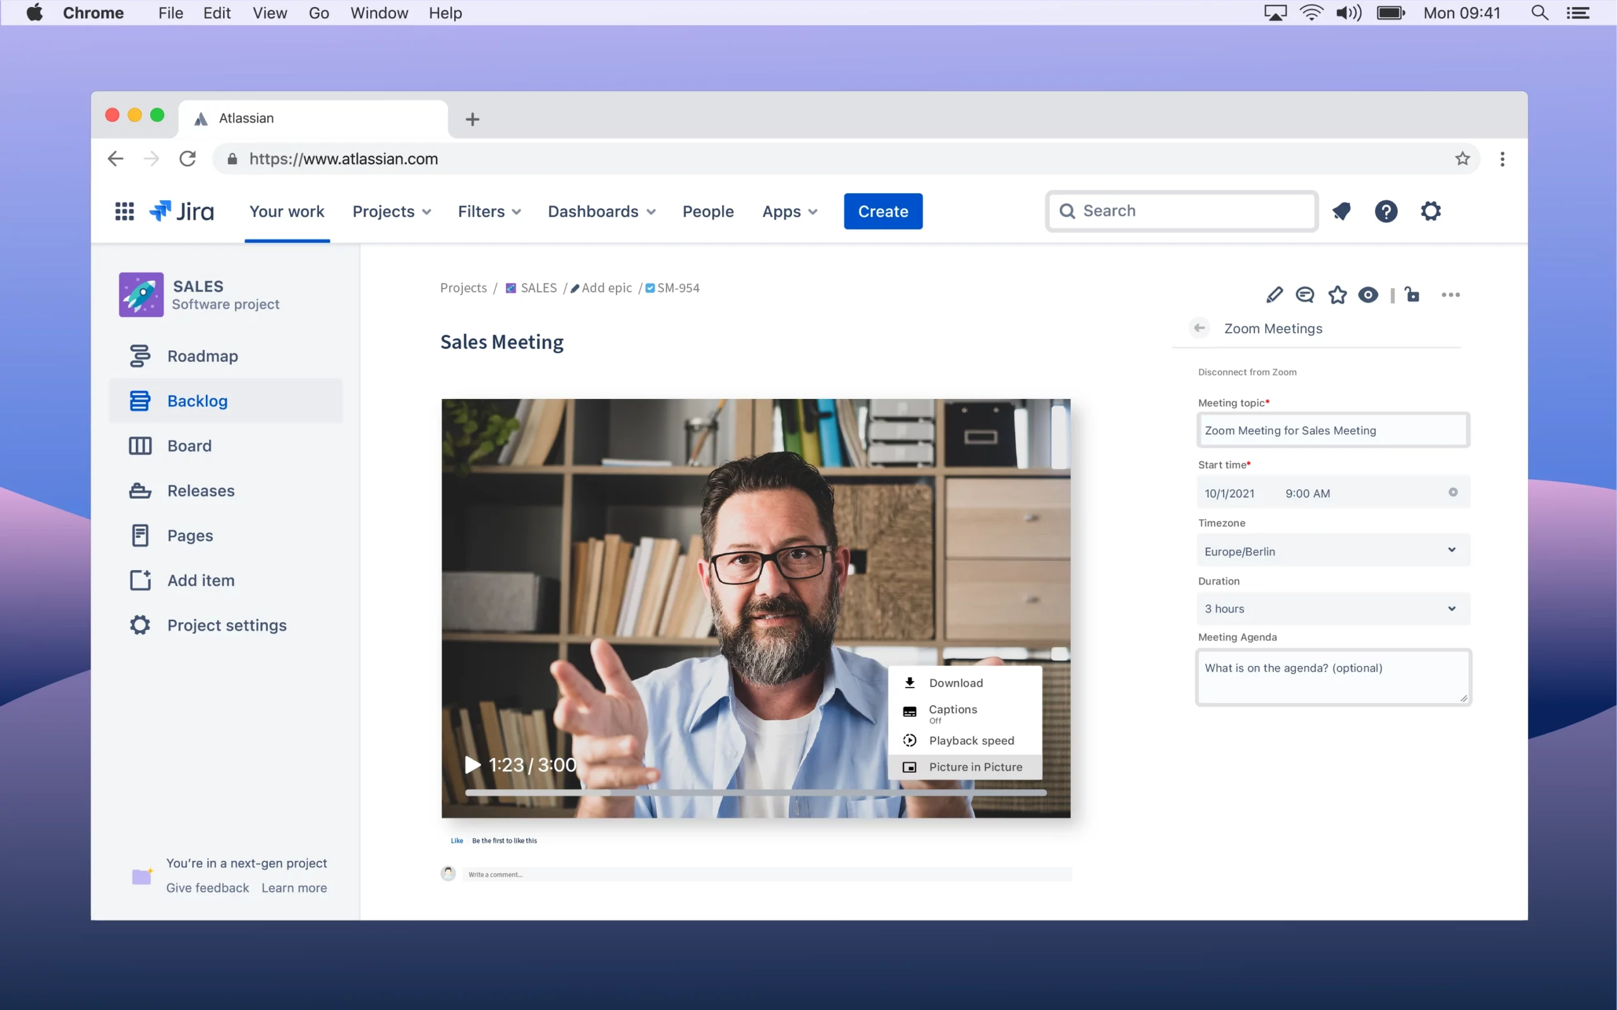Click the edit pencil icon above Zoom panel
The height and width of the screenshot is (1010, 1617).
tap(1274, 295)
